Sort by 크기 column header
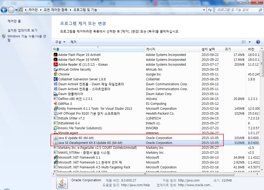 235,49
